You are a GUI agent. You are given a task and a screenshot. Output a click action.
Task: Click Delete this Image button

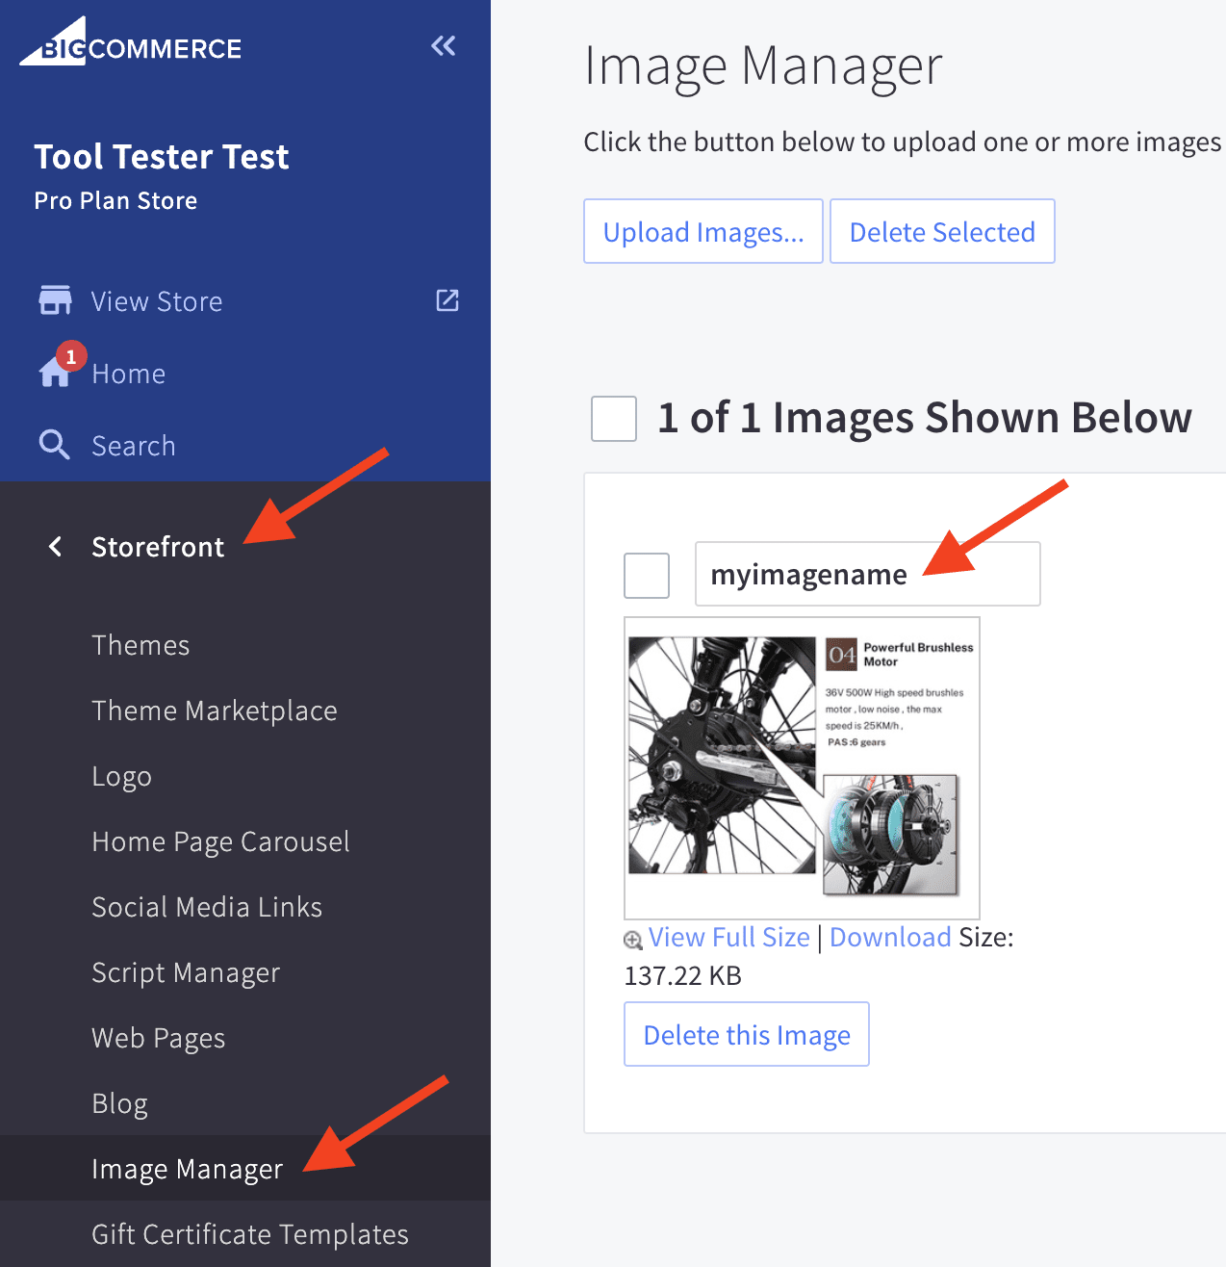point(747,1034)
